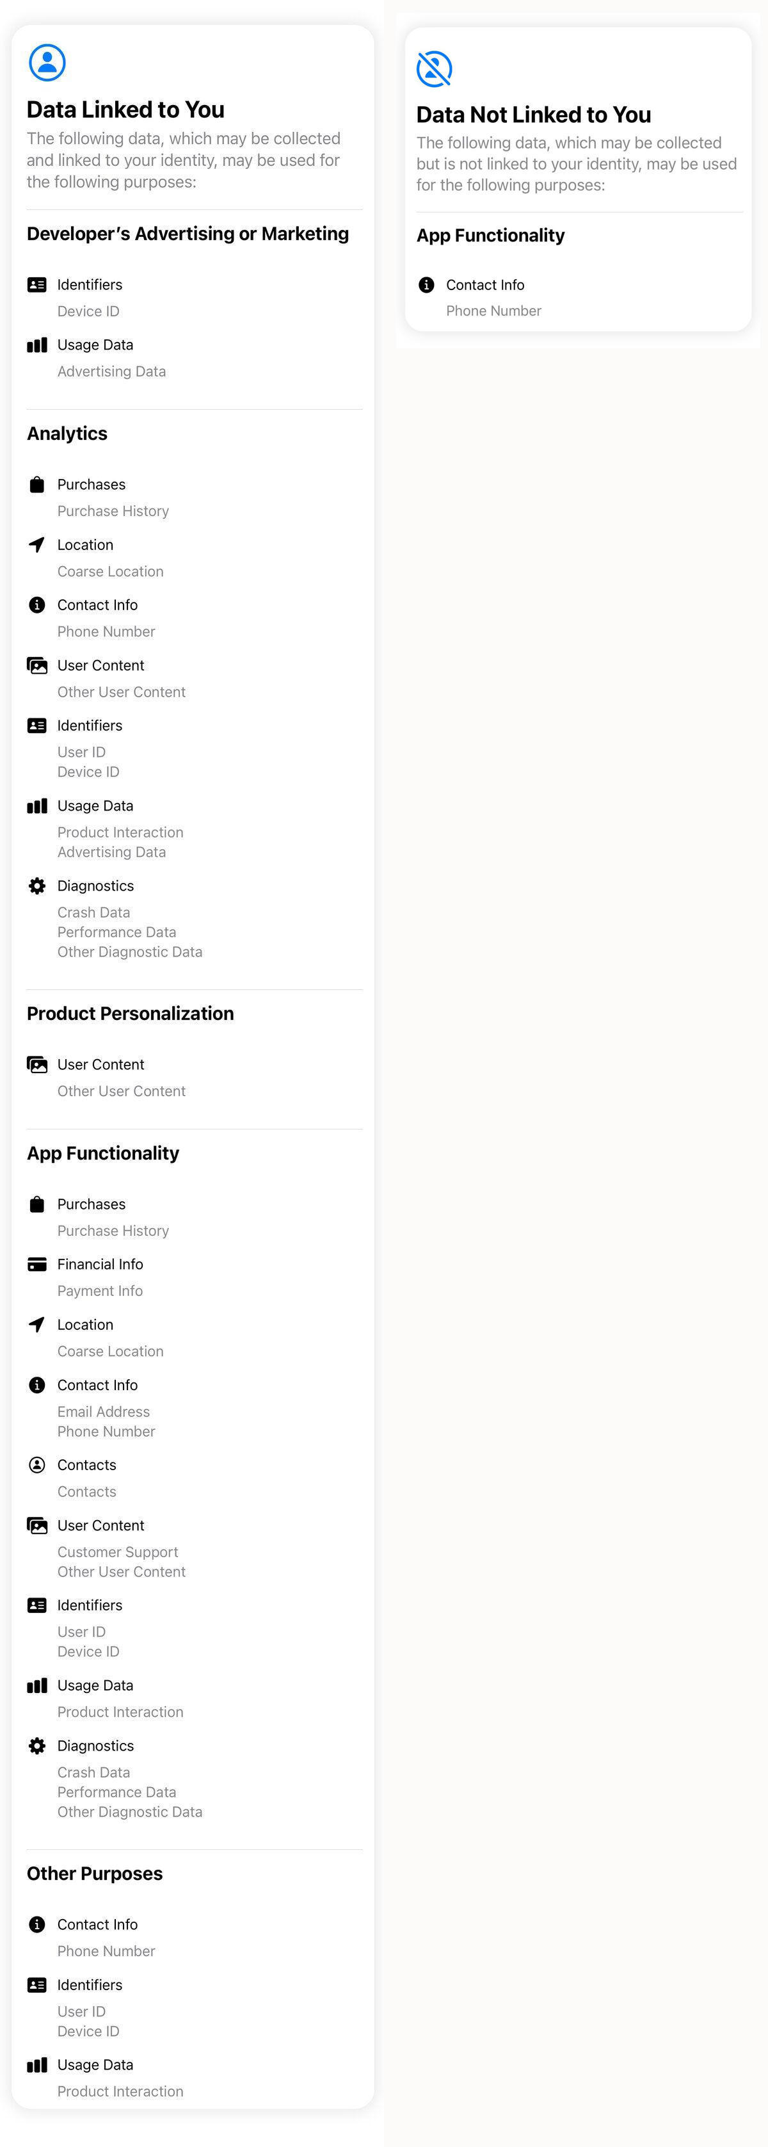Click the Contacts person-circle icon
768x2147 pixels.
tap(36, 1464)
